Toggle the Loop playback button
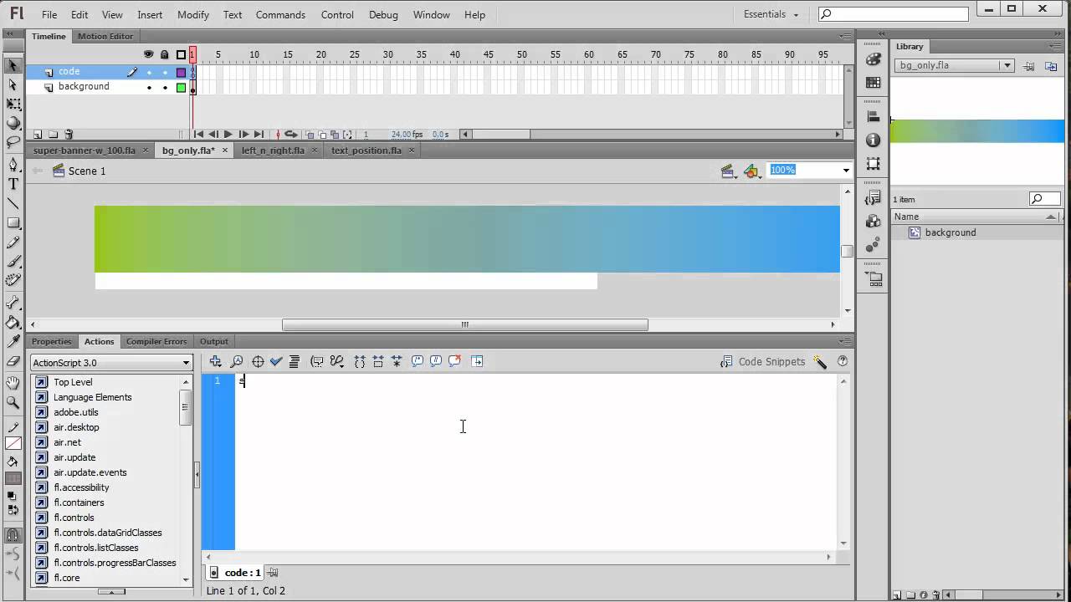The width and height of the screenshot is (1071, 602). click(290, 134)
